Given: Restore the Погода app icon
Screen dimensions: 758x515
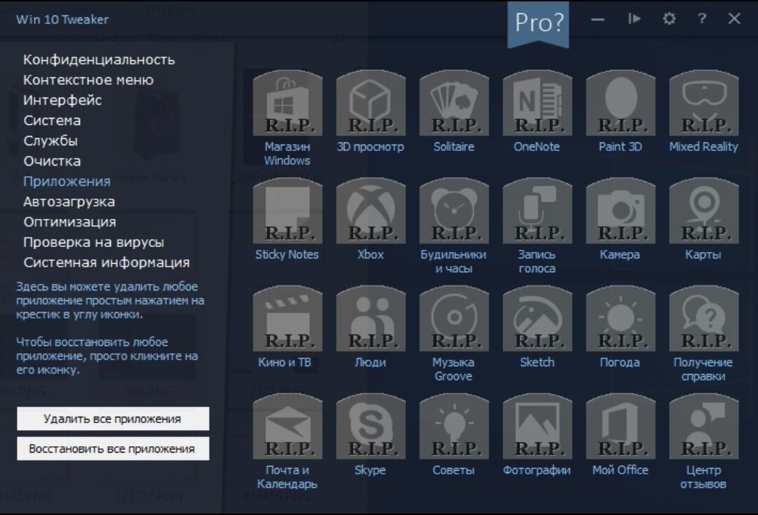Looking at the screenshot, I should tap(620, 319).
